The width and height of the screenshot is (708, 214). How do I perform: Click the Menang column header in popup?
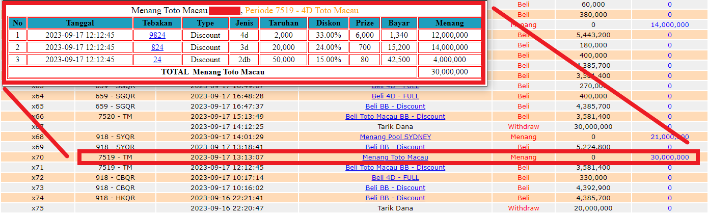(x=450, y=23)
